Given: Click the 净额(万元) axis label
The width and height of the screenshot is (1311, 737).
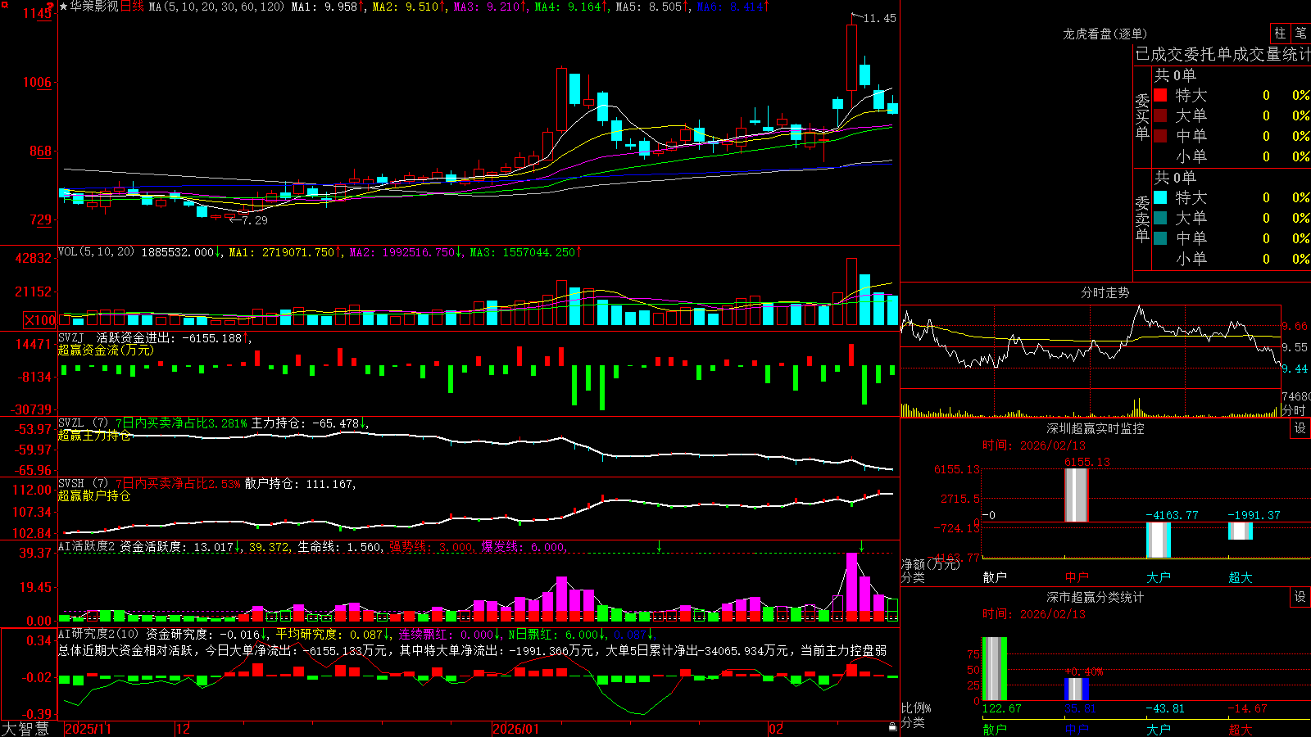Looking at the screenshot, I should (931, 564).
